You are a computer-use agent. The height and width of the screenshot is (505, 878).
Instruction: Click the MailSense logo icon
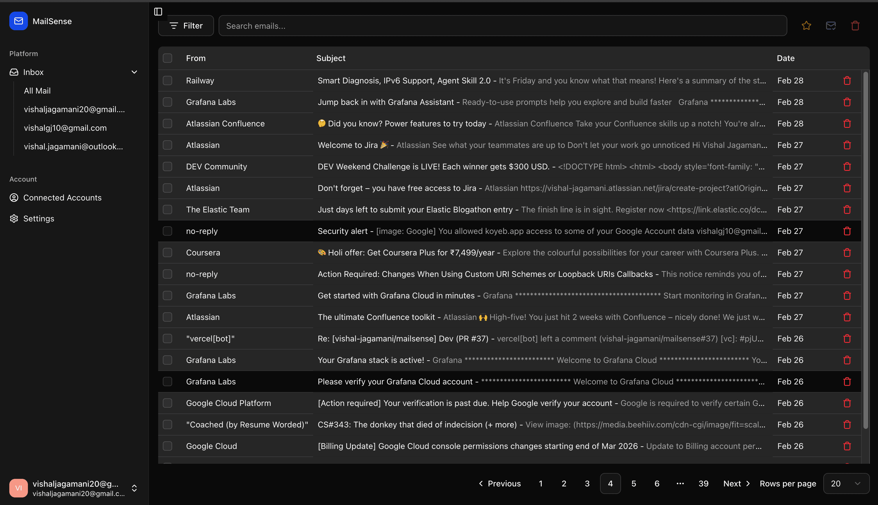pyautogui.click(x=18, y=21)
